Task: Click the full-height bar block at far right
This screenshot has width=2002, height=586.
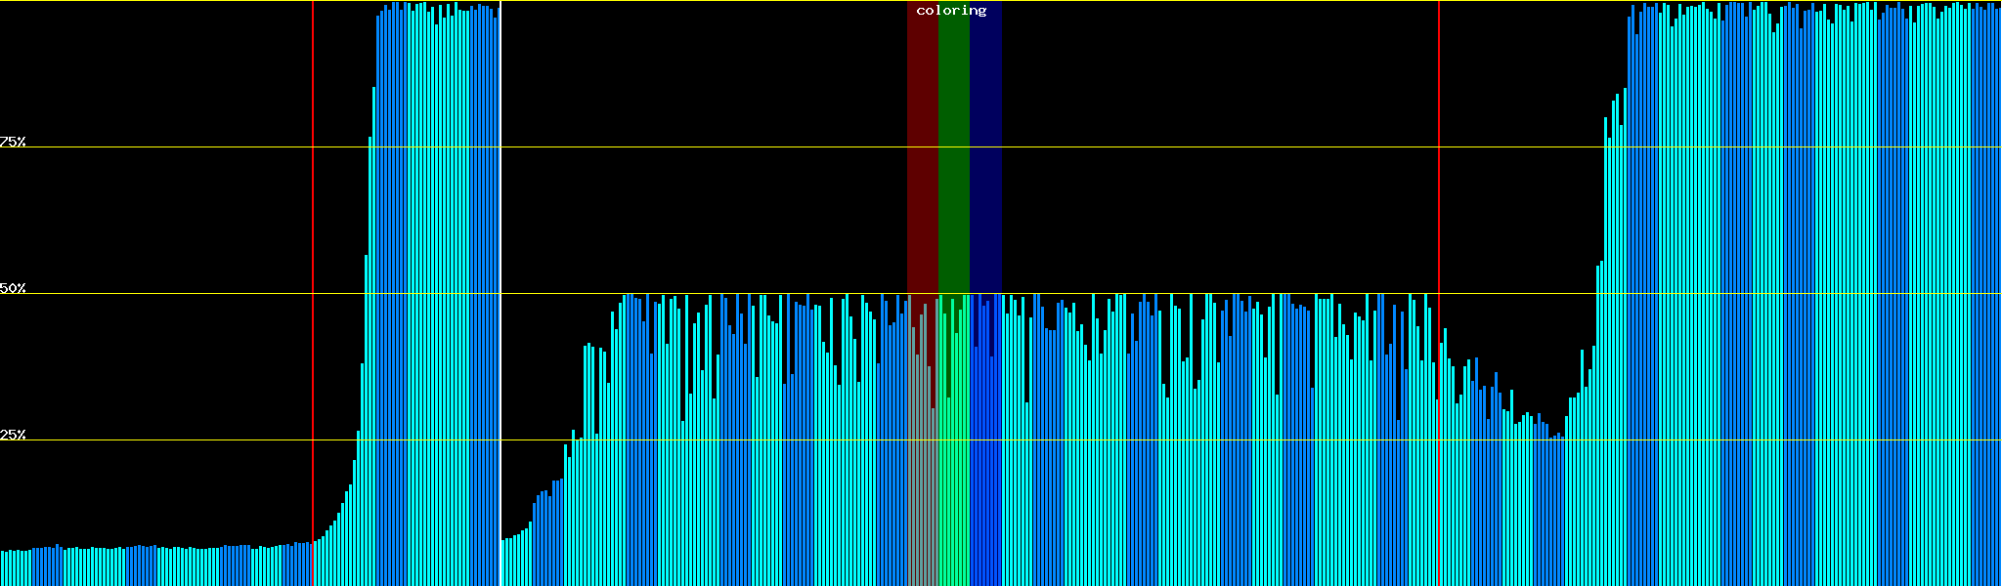Action: 1808,293
